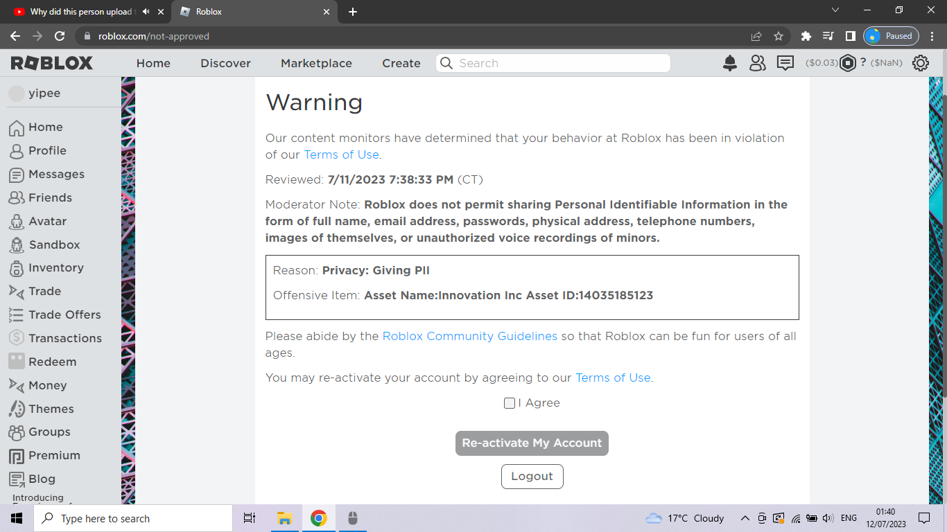Image resolution: width=947 pixels, height=532 pixels.
Task: Bookmark this page with star icon
Action: [779, 36]
